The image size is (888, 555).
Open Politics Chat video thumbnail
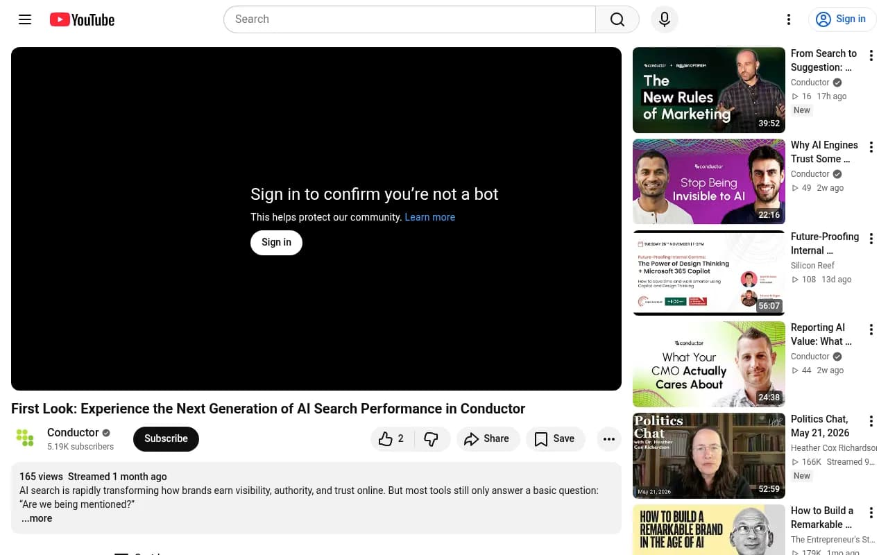[x=709, y=456]
